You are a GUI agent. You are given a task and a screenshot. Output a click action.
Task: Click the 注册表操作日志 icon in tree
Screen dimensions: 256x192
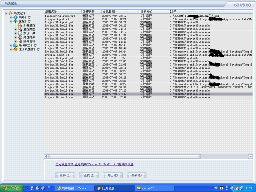[x=15, y=49]
